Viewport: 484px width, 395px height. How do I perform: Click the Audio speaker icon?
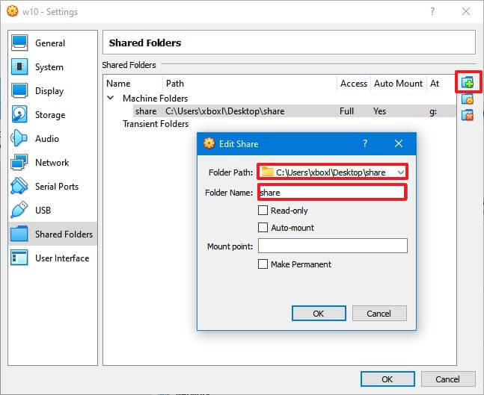coord(19,138)
